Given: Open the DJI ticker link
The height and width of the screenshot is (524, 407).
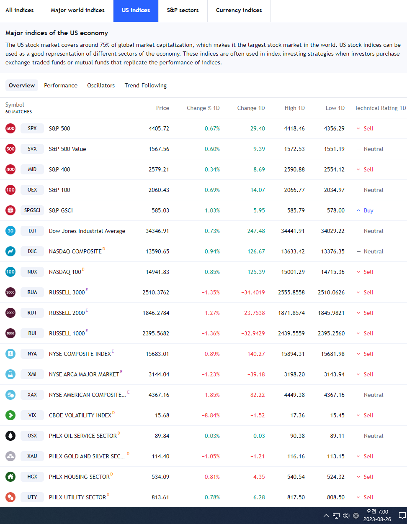Looking at the screenshot, I should pos(32,231).
